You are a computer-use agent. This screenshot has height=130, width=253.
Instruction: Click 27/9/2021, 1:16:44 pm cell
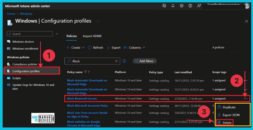tap(188, 99)
